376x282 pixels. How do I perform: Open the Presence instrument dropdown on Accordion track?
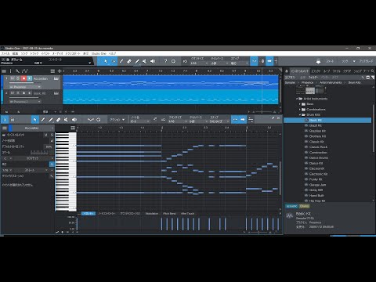[25, 87]
